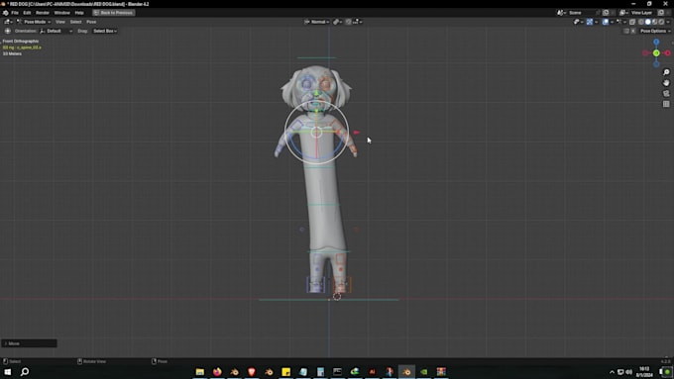Image resolution: width=674 pixels, height=379 pixels.
Task: Open the scene browse icon dropdown
Action: [561, 13]
